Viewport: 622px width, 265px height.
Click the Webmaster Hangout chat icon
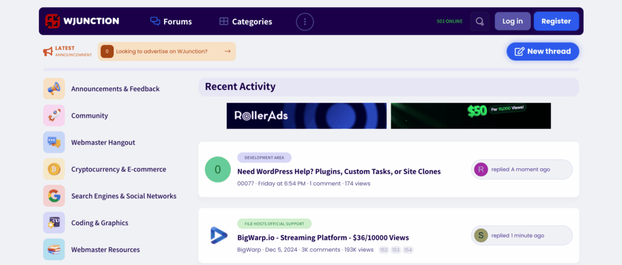coord(54,142)
